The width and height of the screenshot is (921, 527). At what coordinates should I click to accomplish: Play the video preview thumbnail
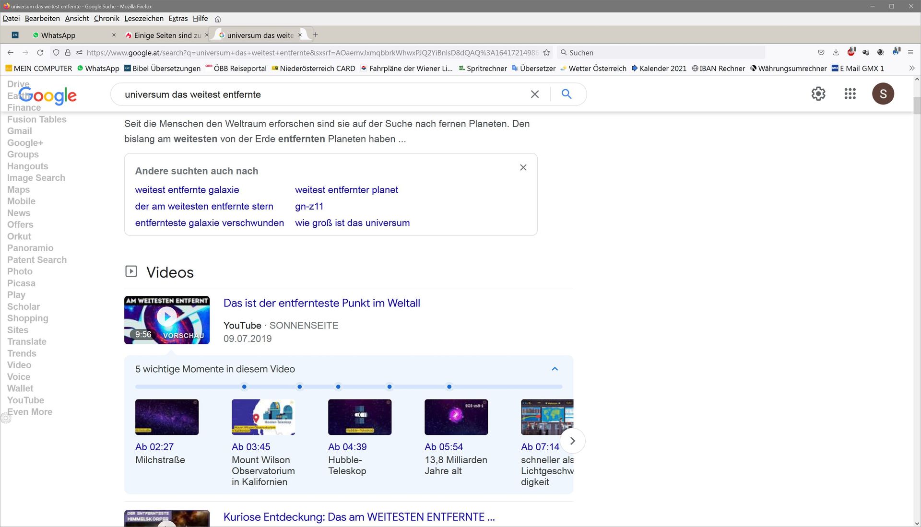pyautogui.click(x=167, y=317)
